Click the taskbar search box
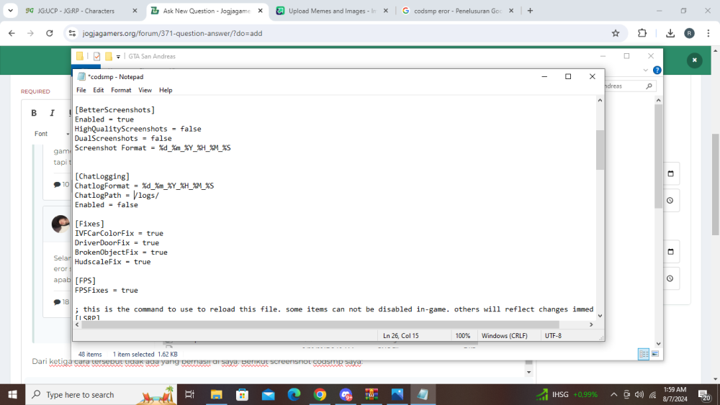Screen dimensions: 720x405 point(101,394)
